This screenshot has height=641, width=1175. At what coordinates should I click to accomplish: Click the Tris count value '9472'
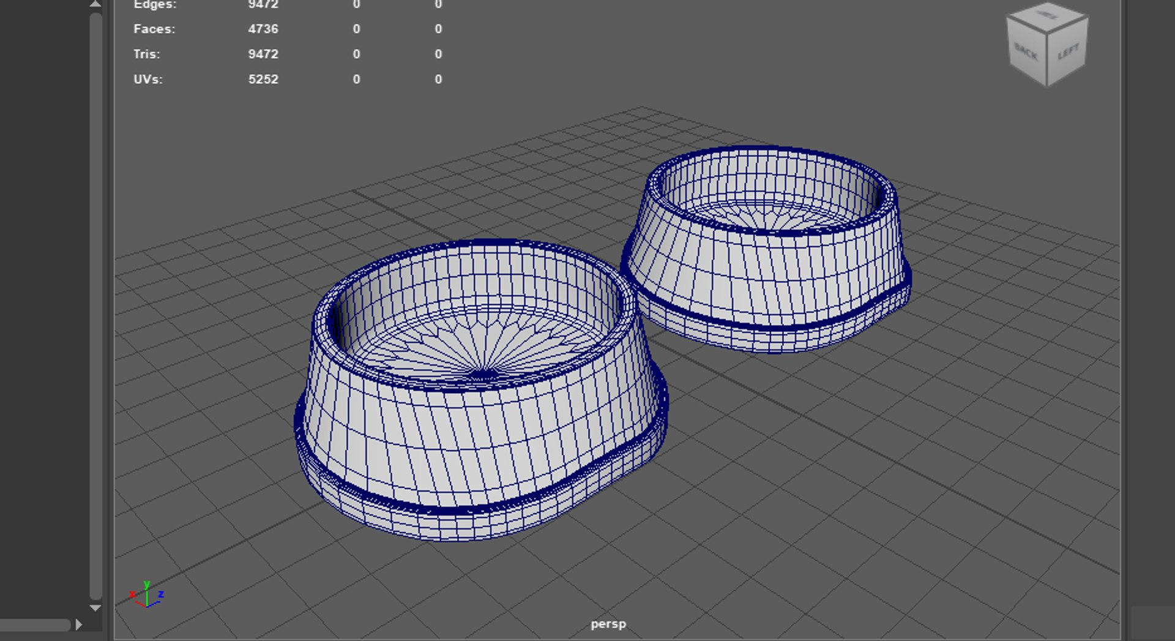pyautogui.click(x=263, y=54)
